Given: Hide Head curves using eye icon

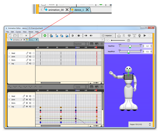Looking at the screenshot, I should [x=27, y=96].
